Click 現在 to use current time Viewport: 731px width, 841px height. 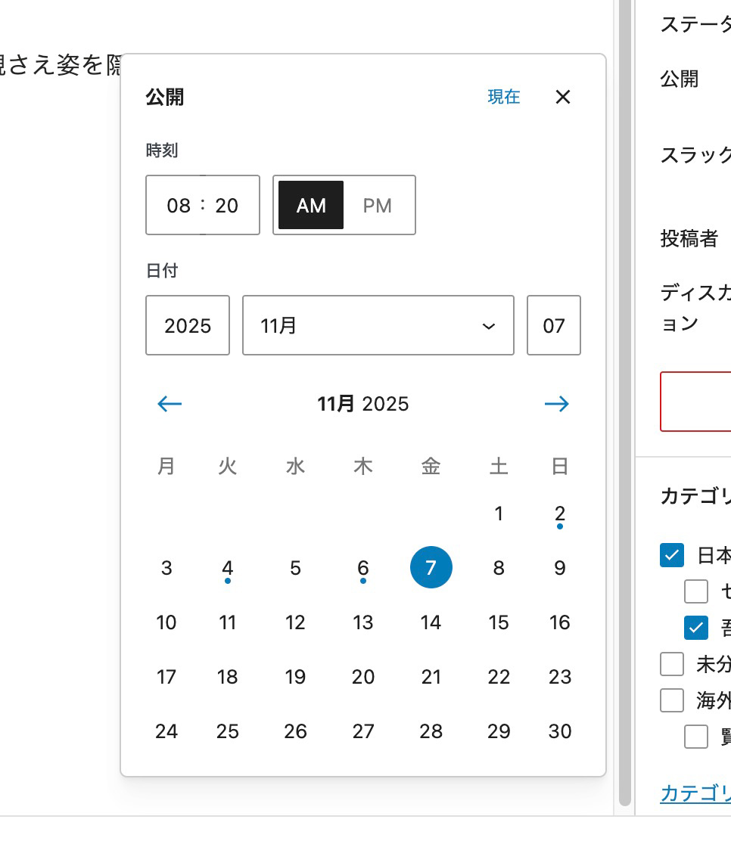(x=503, y=97)
